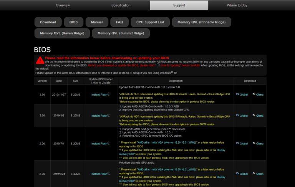Select the size 8.20MB
The width and height of the screenshot is (295, 187).
(75, 144)
